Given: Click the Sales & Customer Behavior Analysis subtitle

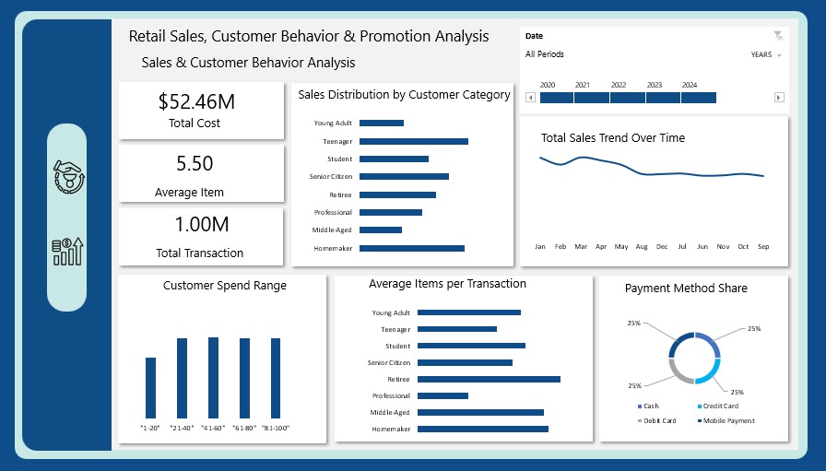Looking at the screenshot, I should [248, 63].
